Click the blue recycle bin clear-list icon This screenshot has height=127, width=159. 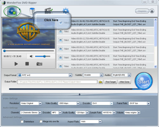[x=32, y=11]
